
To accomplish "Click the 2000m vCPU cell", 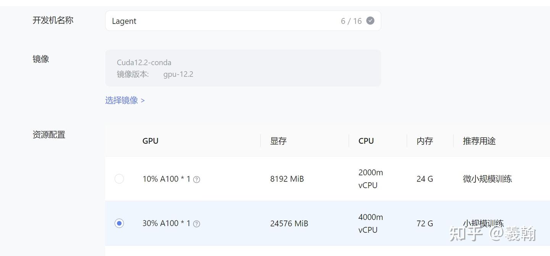I will point(370,179).
